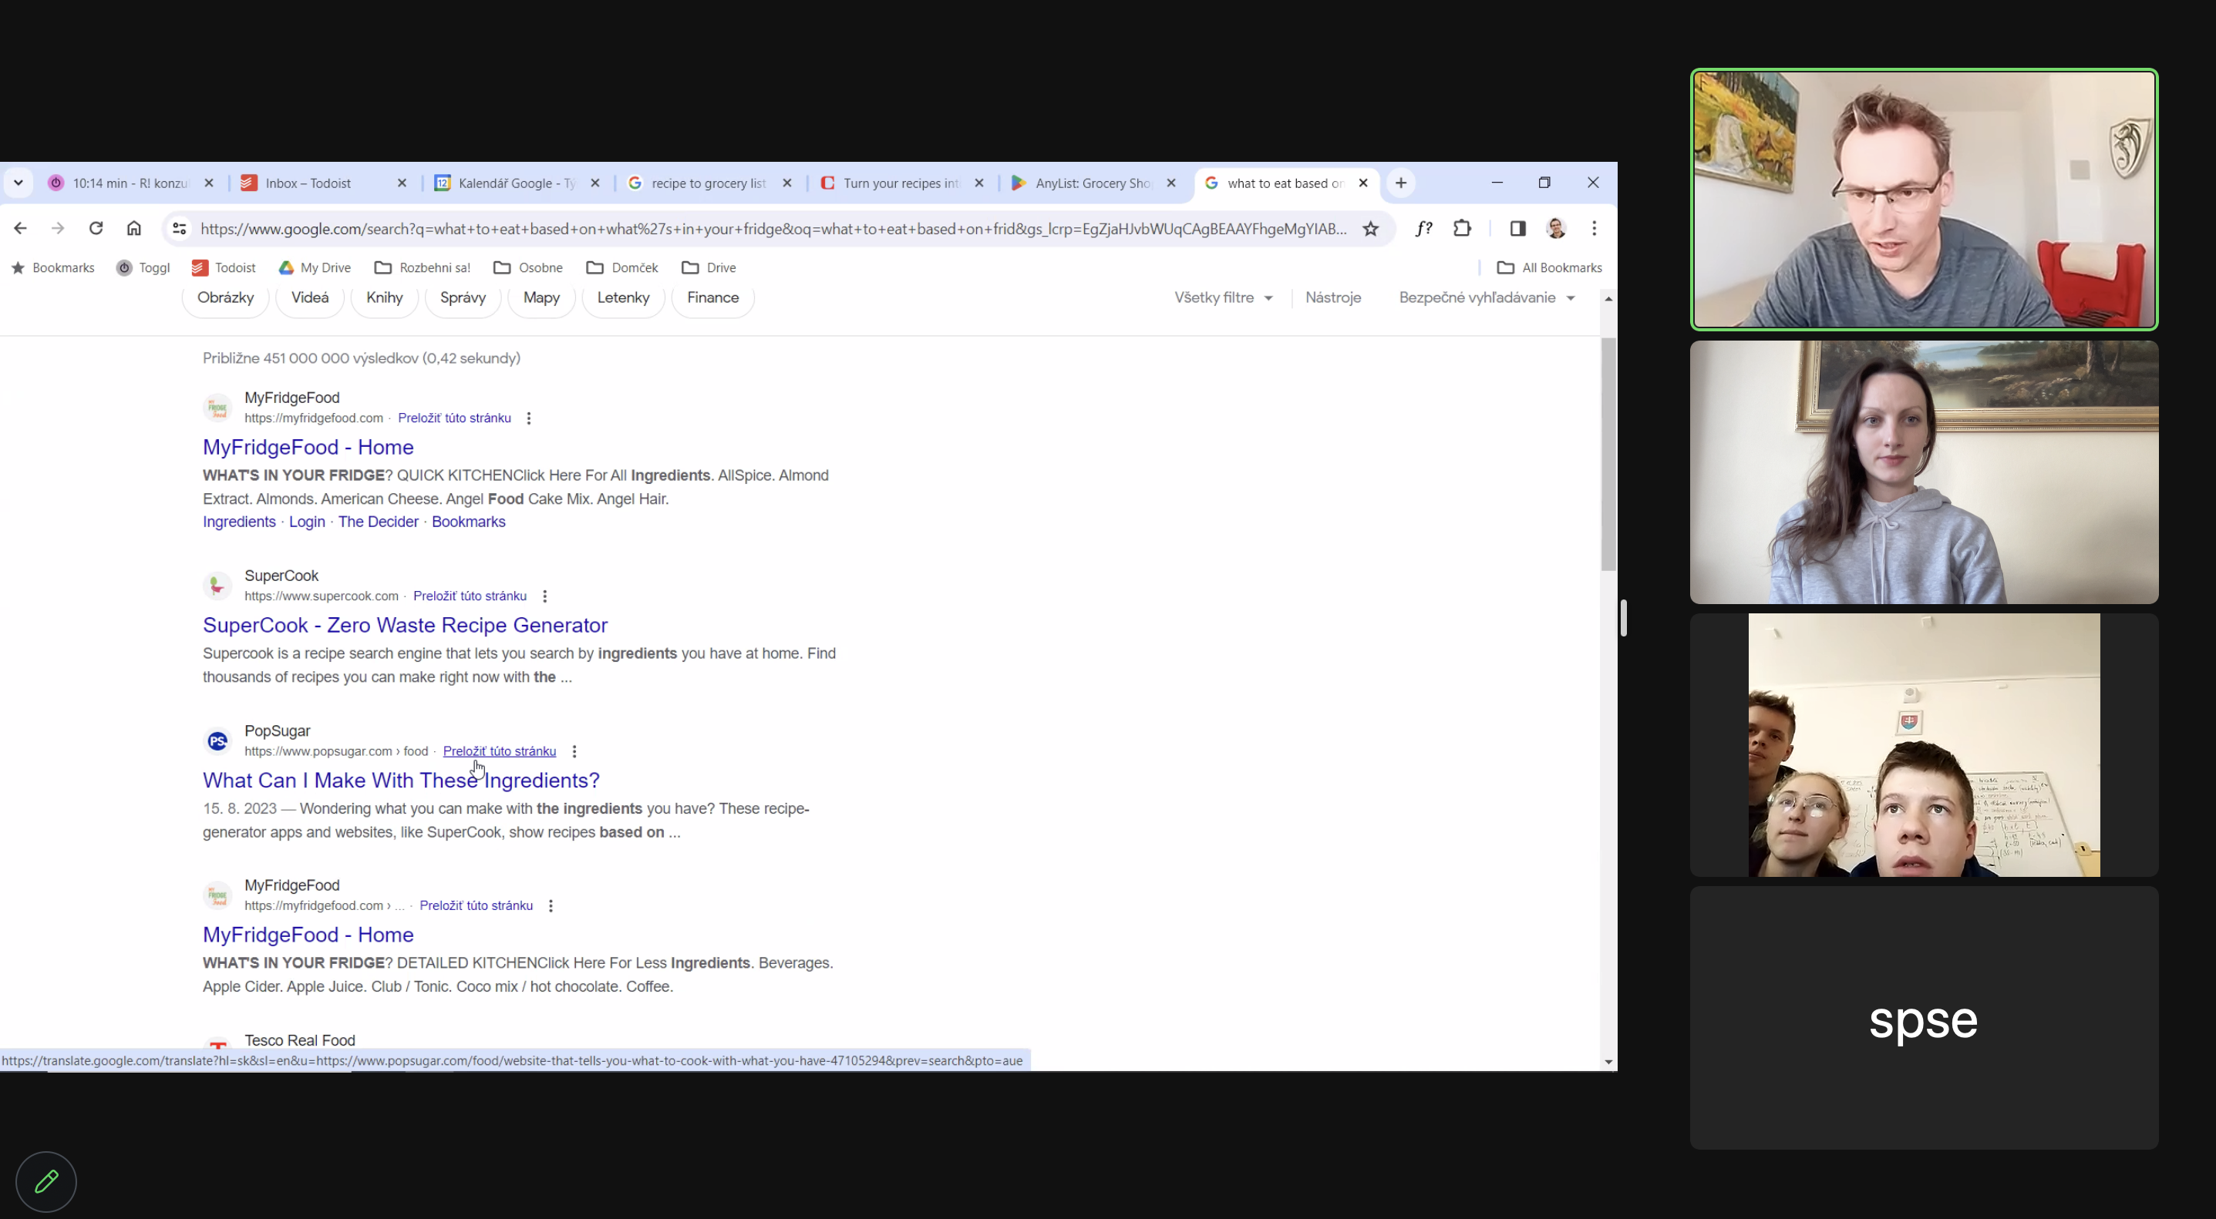
Task: Open the f? extension icon
Action: [1423, 229]
